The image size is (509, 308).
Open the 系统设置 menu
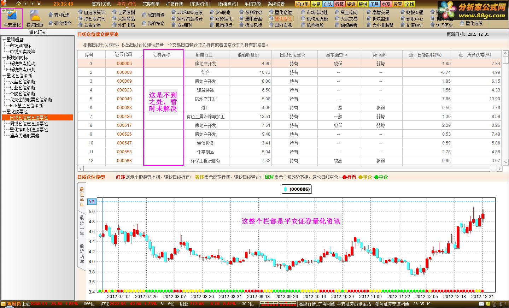(276, 4)
